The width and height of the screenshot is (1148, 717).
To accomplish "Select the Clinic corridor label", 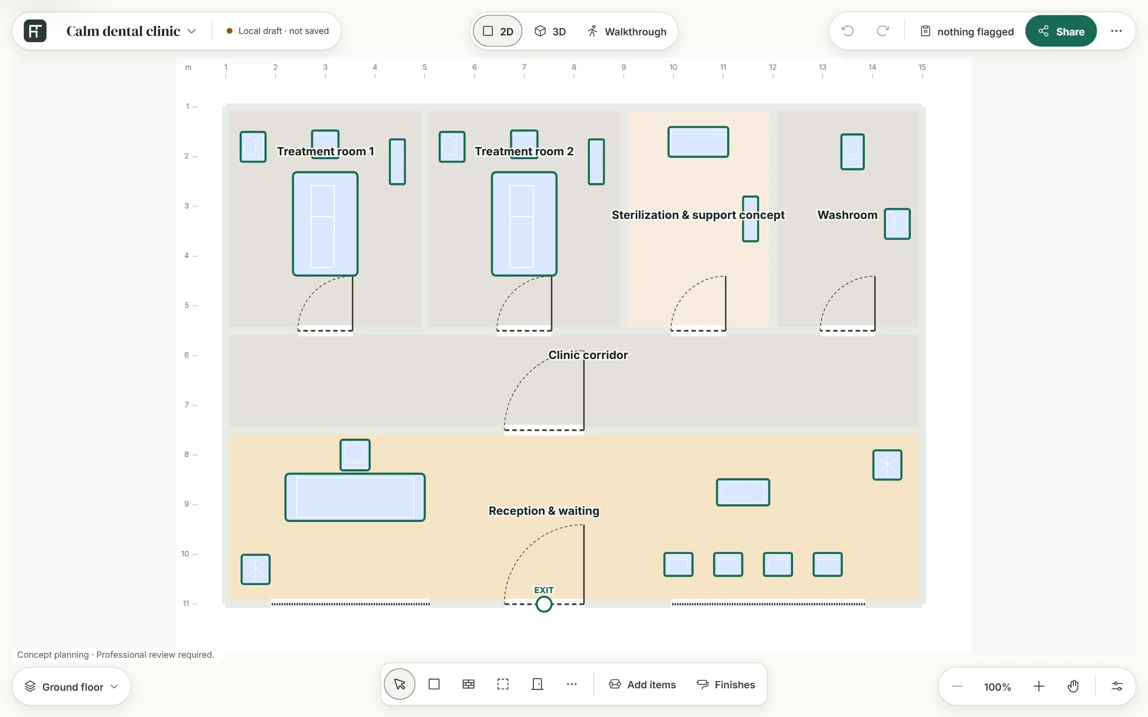I will (588, 355).
